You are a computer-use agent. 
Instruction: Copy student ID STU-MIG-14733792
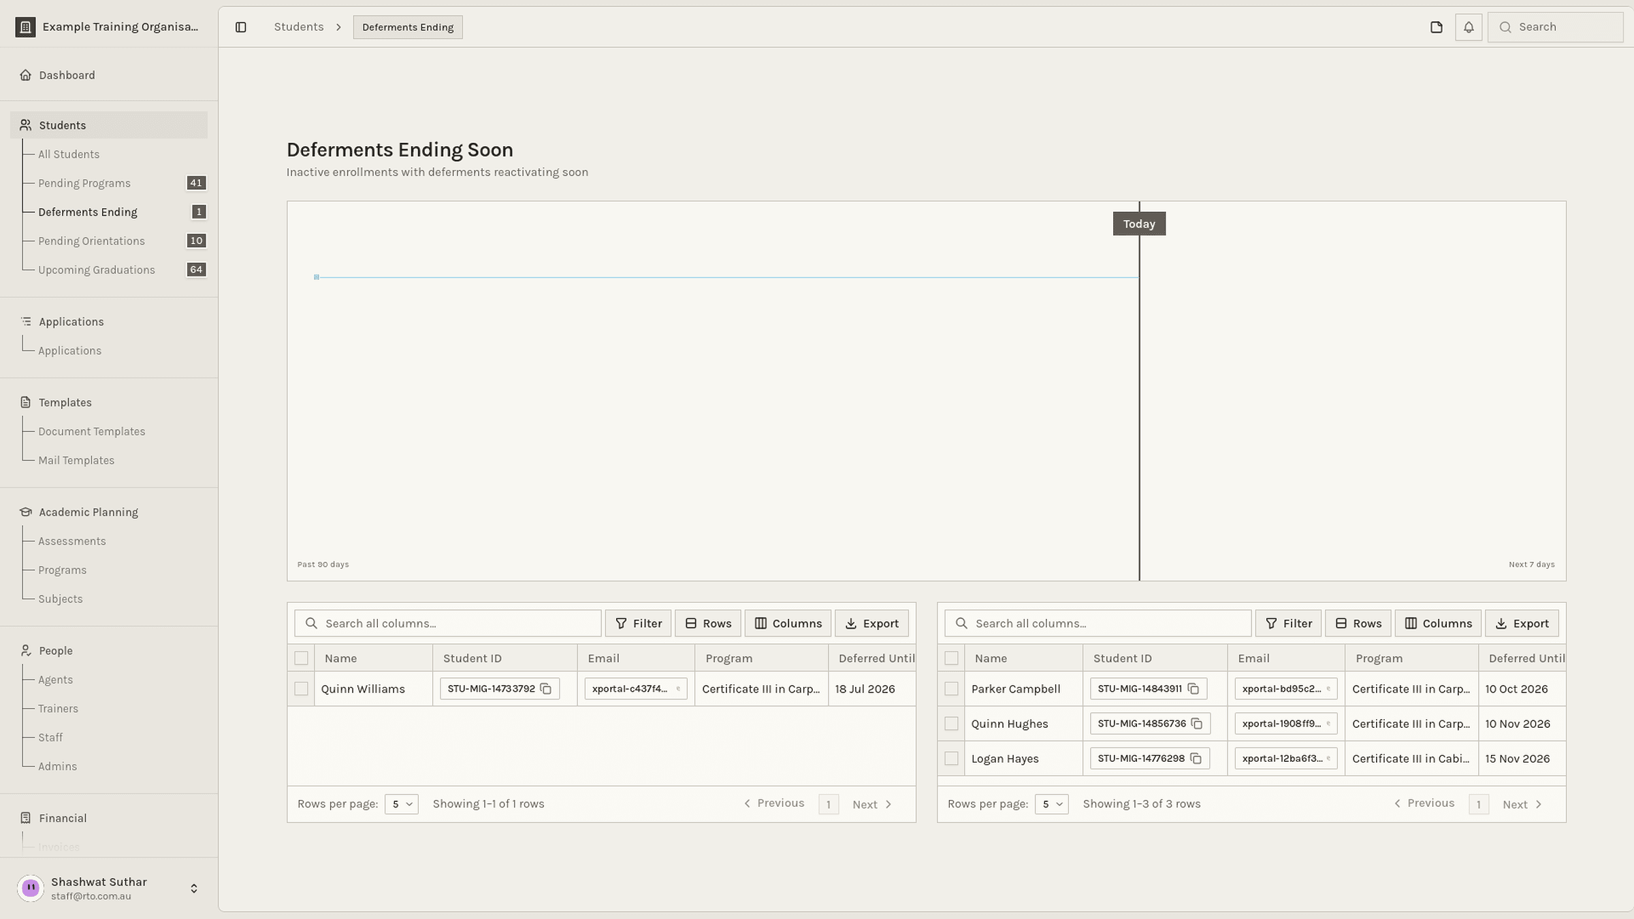tap(546, 689)
